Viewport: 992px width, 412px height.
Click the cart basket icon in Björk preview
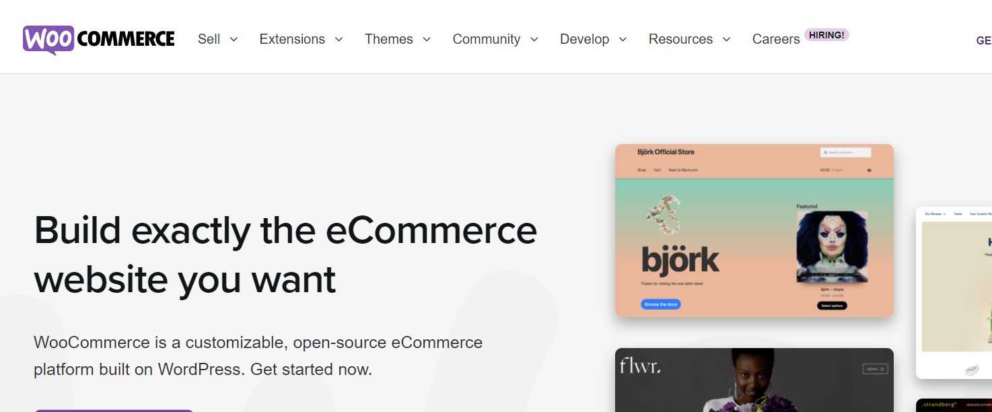tap(869, 170)
